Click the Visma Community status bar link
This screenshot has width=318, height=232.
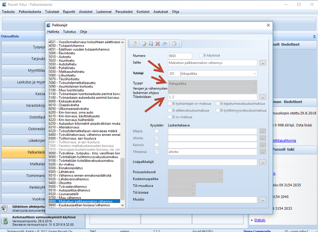click(257, 231)
